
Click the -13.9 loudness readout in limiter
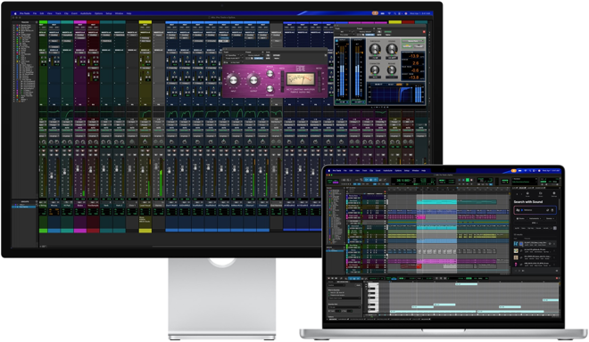pyautogui.click(x=413, y=56)
